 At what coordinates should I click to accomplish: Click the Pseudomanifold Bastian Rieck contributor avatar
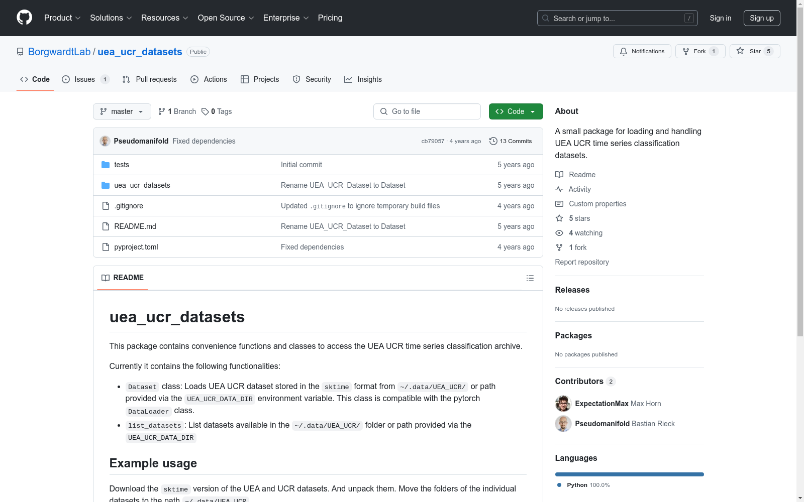click(563, 424)
